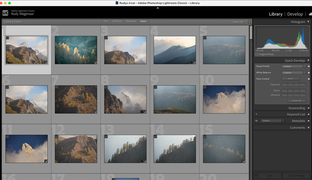Click the Sync button
Viewport: 312px width, 180px height.
click(270, 176)
